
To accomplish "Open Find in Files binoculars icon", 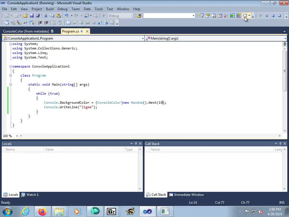I will click(139, 16).
